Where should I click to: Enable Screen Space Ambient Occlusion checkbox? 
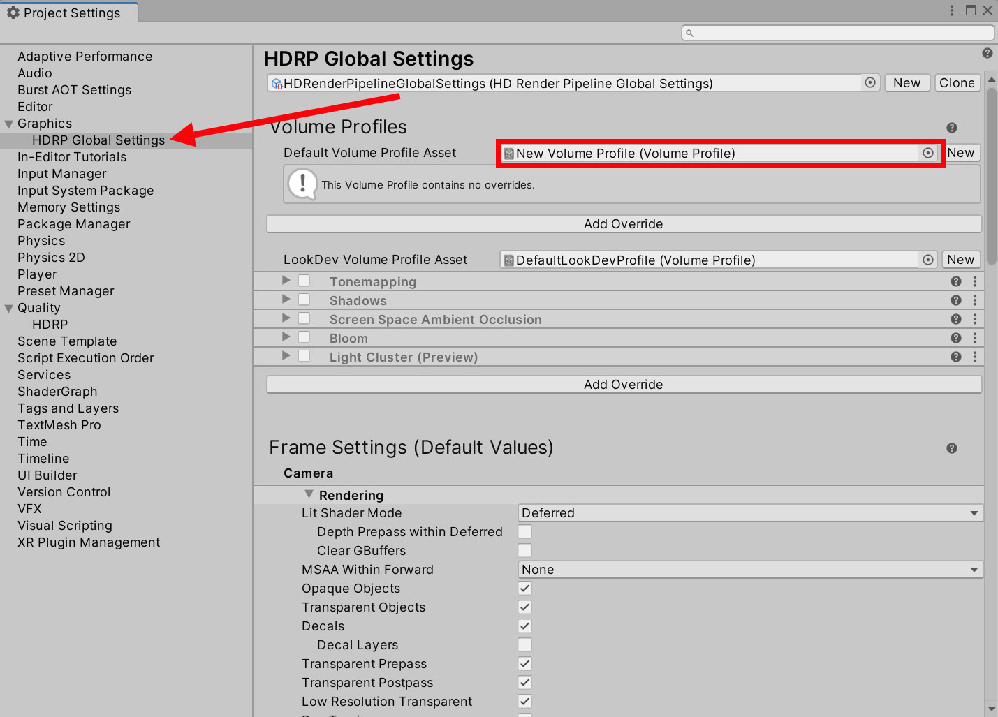pyautogui.click(x=304, y=318)
